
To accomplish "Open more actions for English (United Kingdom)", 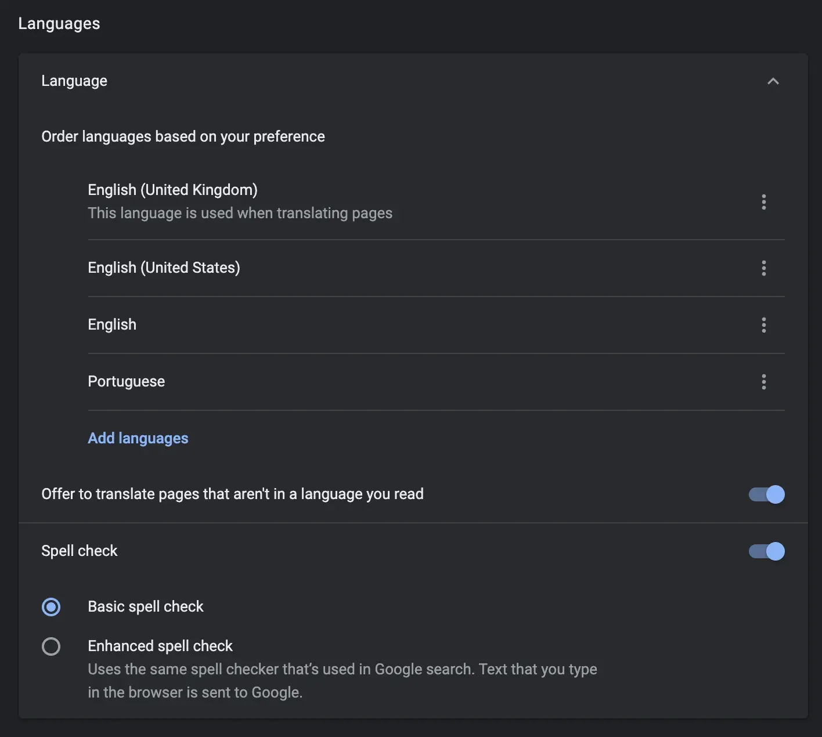I will 764,202.
